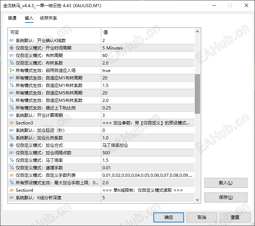Image resolution: width=255 pixels, height=226 pixels.
Task: Close the dialog window
Action: (x=246, y=6)
